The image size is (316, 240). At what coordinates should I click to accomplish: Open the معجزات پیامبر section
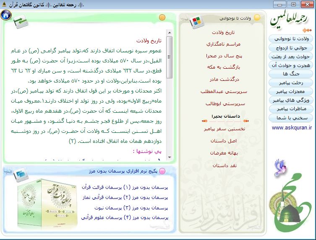click(x=291, y=92)
